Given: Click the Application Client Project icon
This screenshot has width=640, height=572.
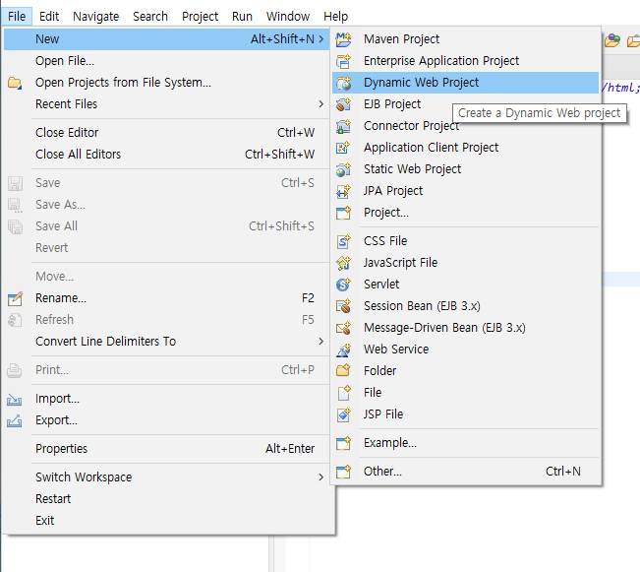Looking at the screenshot, I should [x=343, y=148].
